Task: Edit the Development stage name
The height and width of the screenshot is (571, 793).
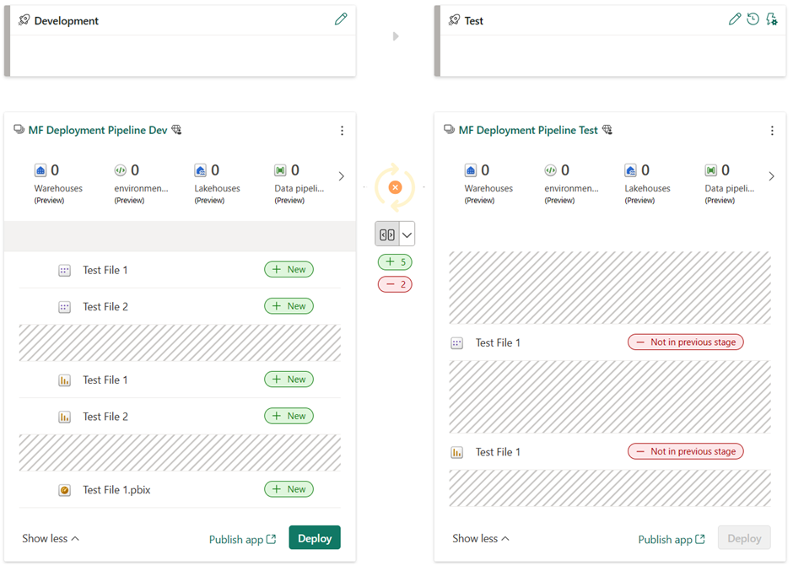Action: coord(341,18)
